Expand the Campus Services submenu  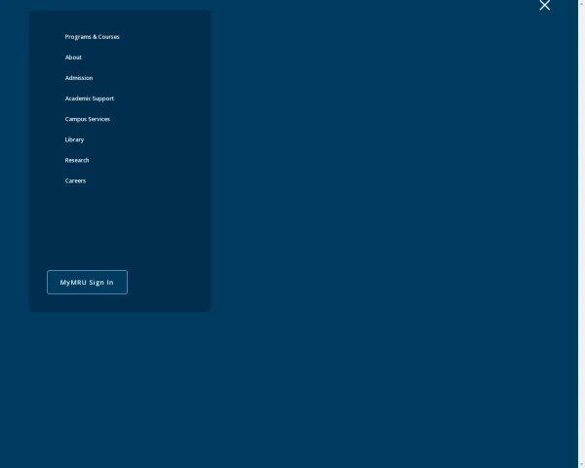(x=87, y=119)
